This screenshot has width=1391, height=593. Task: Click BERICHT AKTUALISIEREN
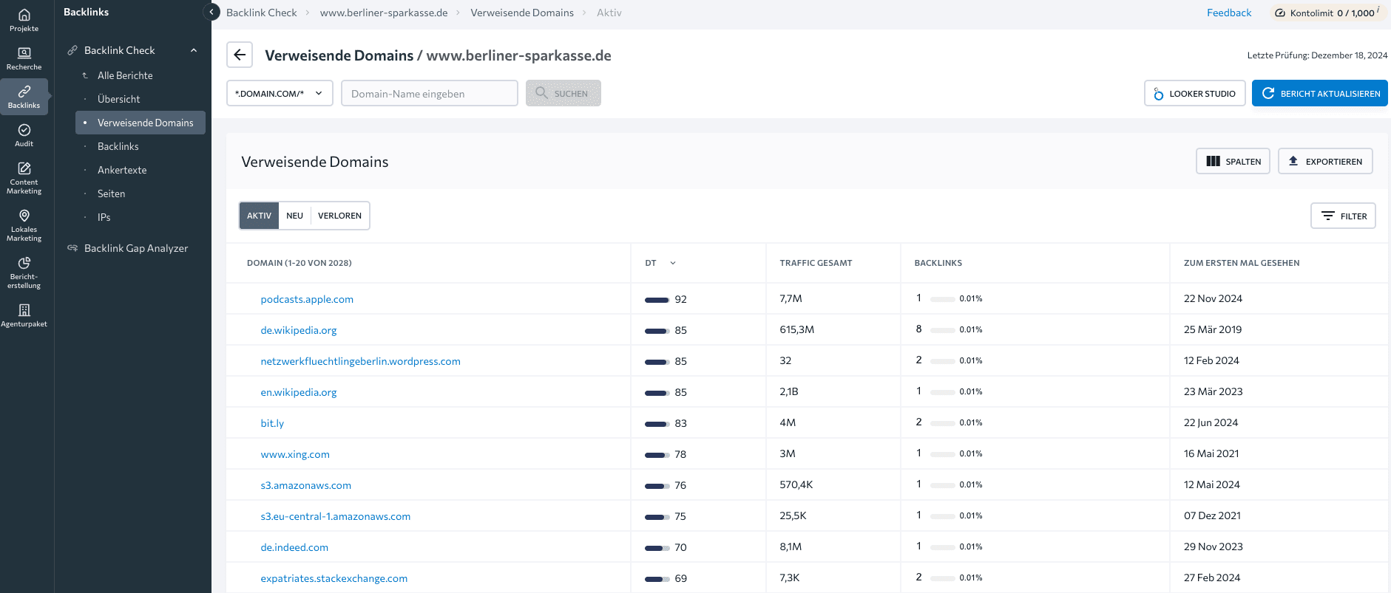point(1320,93)
